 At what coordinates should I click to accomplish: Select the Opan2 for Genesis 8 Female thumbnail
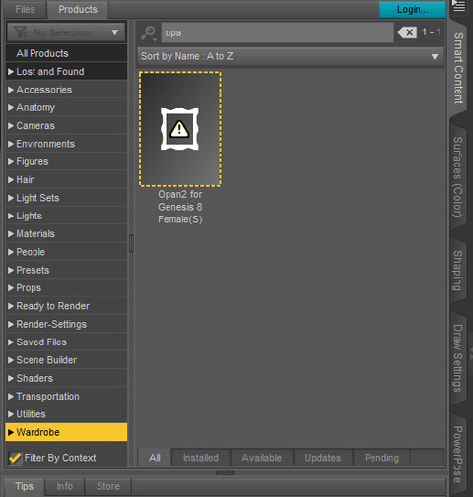pos(180,129)
